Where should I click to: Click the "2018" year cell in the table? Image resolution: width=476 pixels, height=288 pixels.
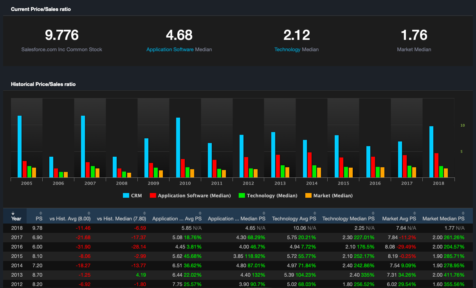[17, 228]
